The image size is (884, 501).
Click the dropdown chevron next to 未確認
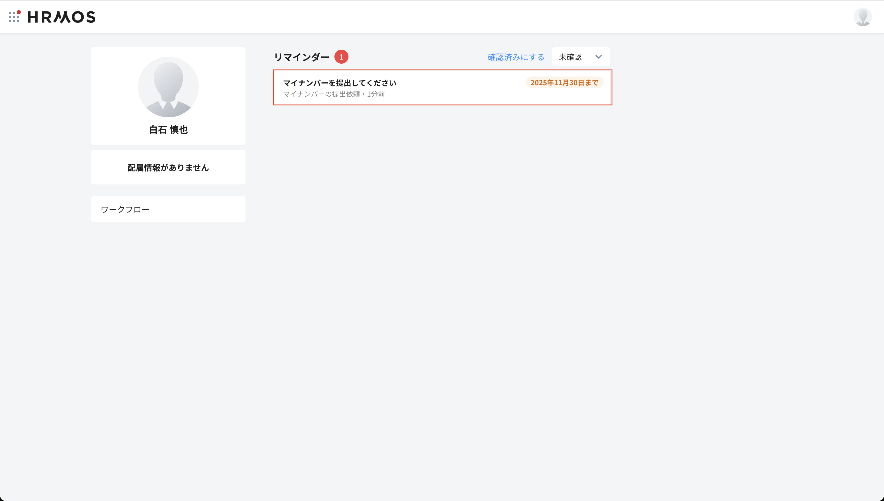(x=598, y=57)
